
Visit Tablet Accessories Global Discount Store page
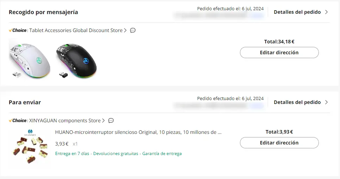(x=76, y=30)
